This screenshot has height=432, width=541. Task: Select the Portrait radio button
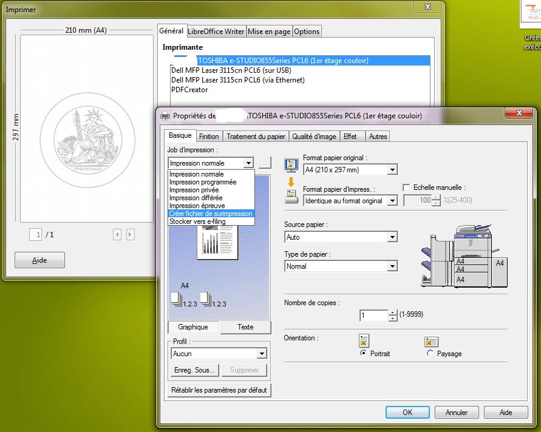click(364, 354)
